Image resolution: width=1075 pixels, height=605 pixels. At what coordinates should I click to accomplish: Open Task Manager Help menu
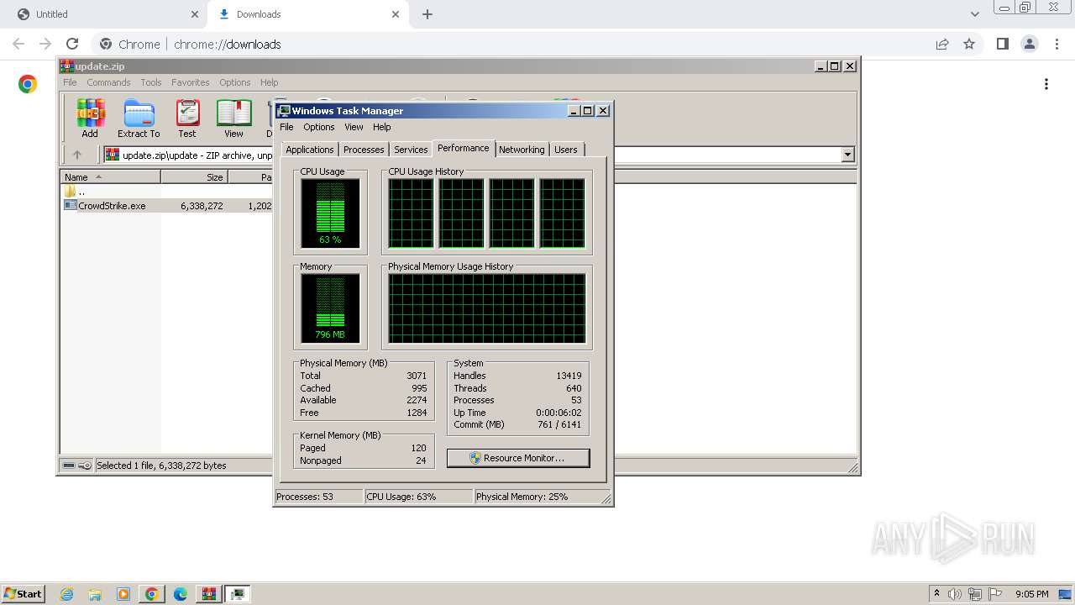point(382,127)
